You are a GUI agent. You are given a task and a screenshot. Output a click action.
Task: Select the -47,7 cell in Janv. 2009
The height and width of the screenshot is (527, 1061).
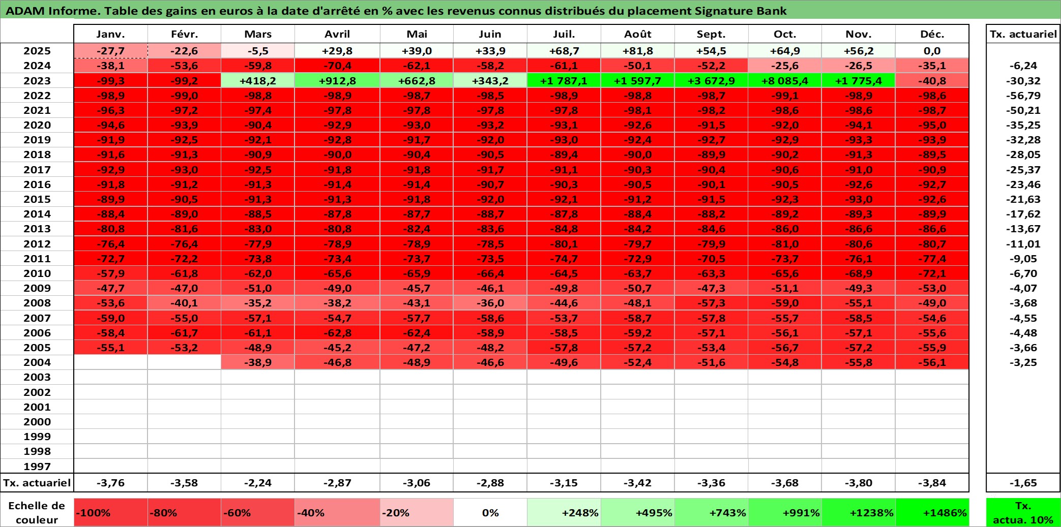(110, 288)
